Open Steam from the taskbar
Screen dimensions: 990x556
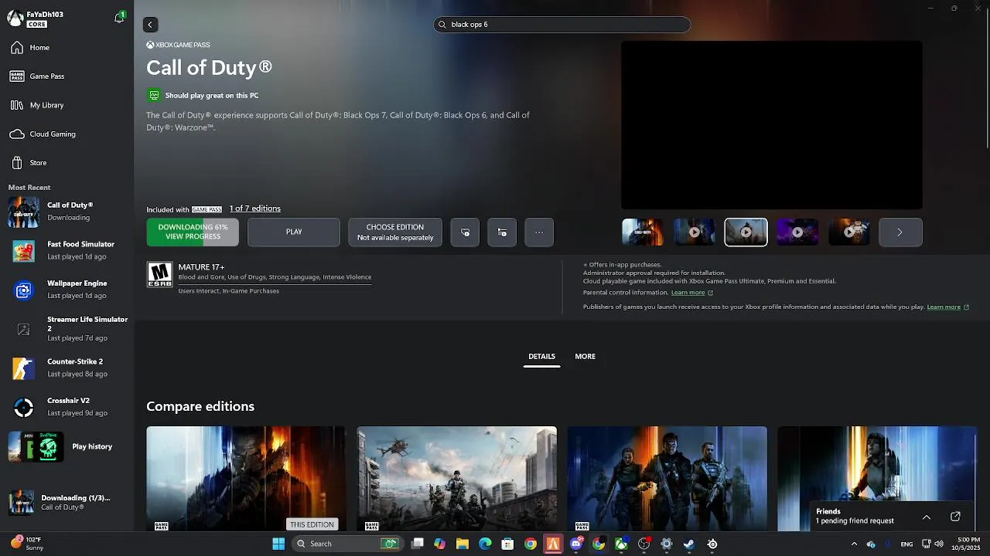coord(689,544)
